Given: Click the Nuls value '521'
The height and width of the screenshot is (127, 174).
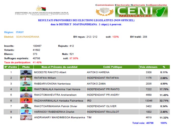Looking at the screenshot, I should point(72,54).
